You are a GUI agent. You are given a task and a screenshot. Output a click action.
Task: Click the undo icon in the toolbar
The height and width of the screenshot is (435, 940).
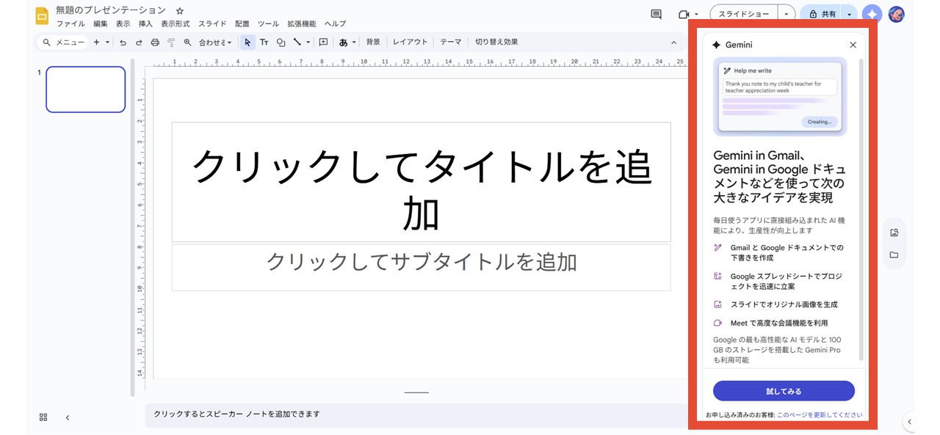coord(123,42)
